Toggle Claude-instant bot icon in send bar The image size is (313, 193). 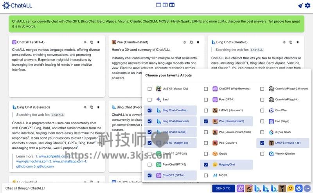[x=249, y=188]
